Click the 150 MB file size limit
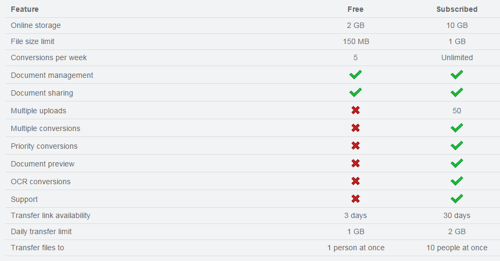The width and height of the screenshot is (500, 261). tap(356, 41)
